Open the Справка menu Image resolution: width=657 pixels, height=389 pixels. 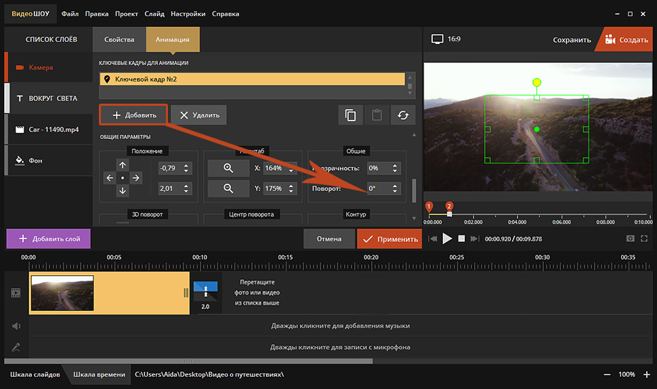[226, 14]
